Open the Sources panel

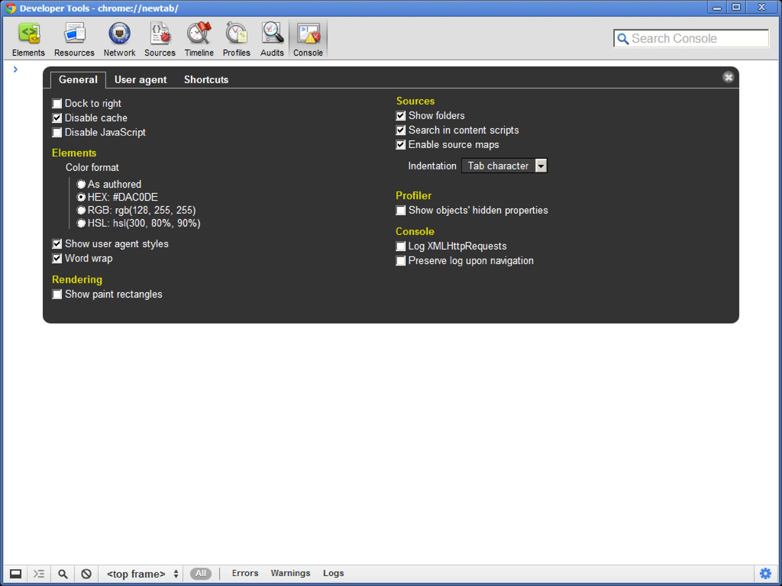pos(160,40)
